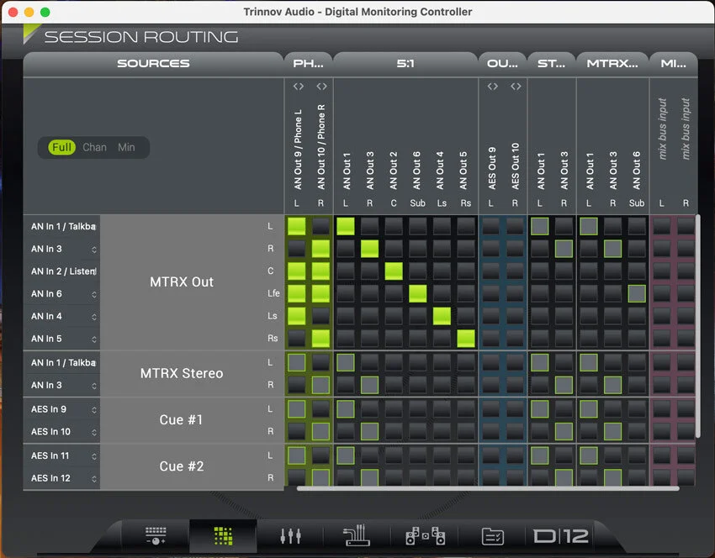Select the OU... output group tab
715x558 pixels.
[502, 63]
